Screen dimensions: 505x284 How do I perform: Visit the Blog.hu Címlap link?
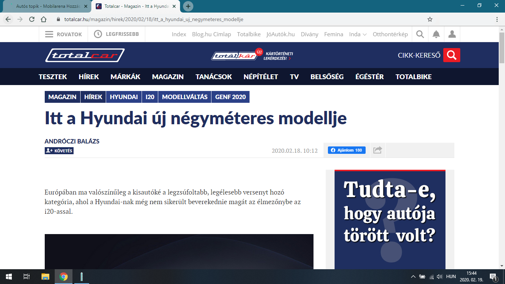pyautogui.click(x=211, y=34)
